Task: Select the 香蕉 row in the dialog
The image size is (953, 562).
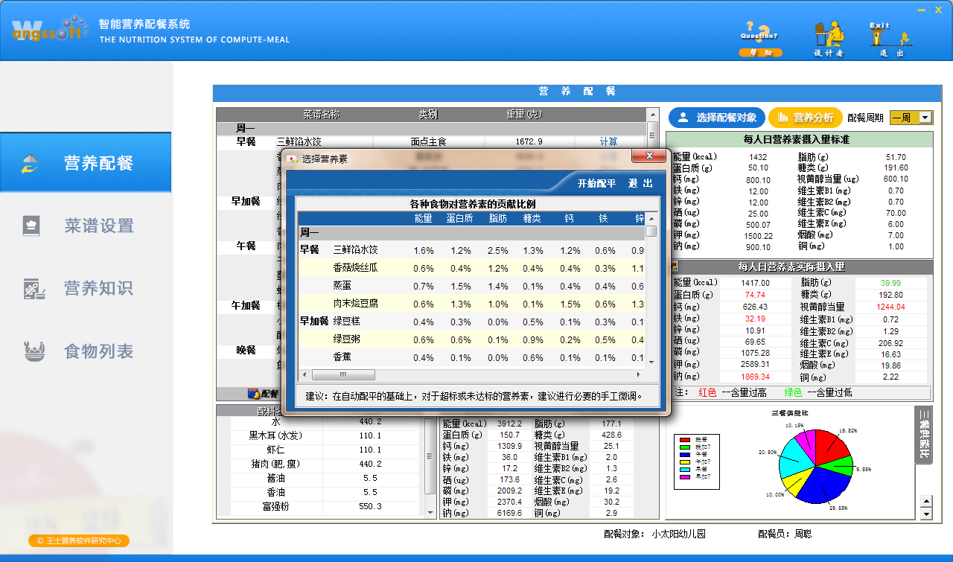Action: point(471,357)
